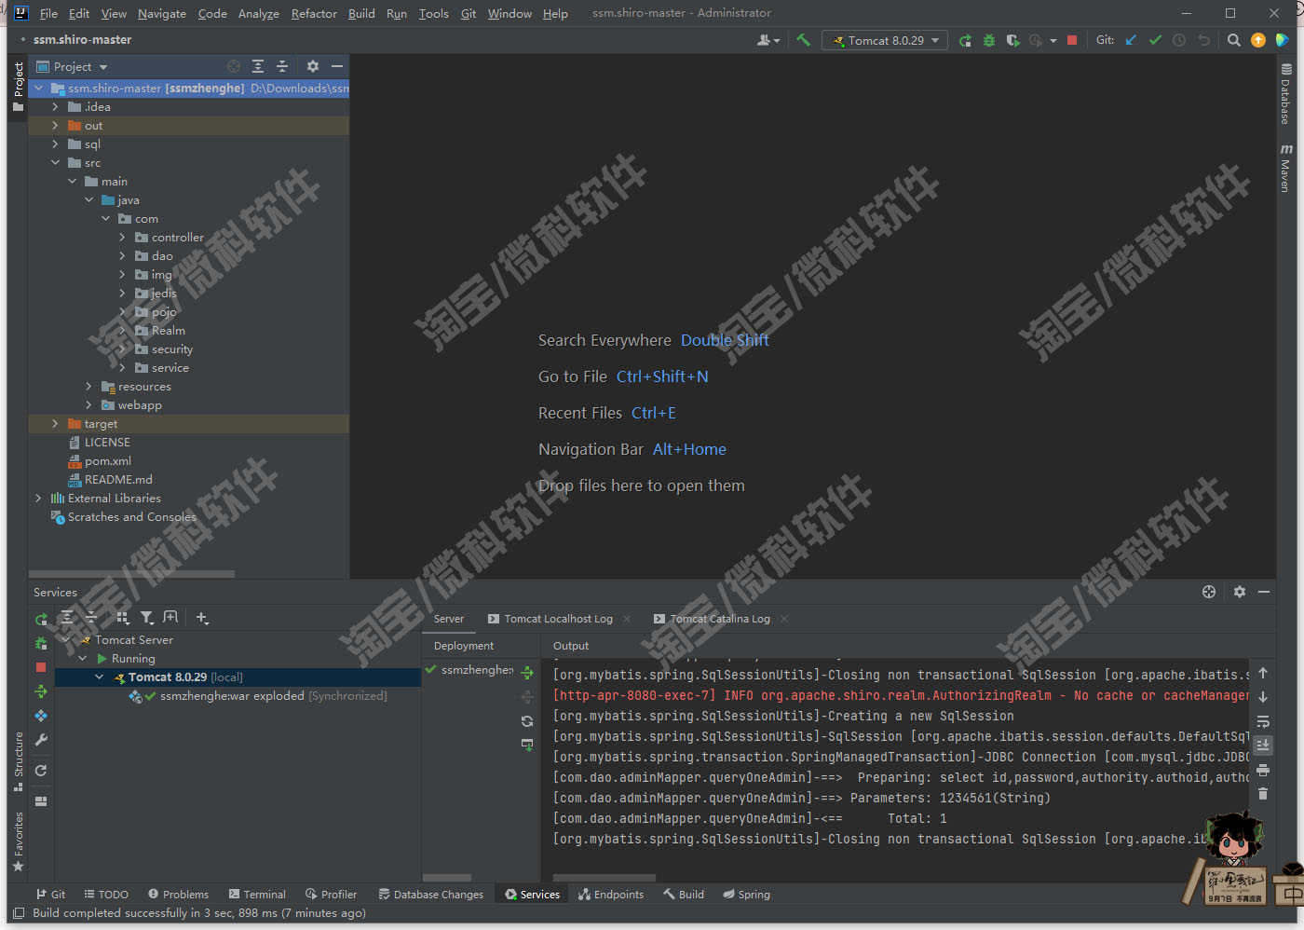Open Tomcat 8.0.29 run configuration dropdown
Viewport: 1304px width, 930px height.
coord(885,40)
